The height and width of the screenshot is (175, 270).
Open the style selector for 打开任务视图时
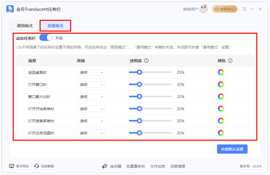[91, 133]
